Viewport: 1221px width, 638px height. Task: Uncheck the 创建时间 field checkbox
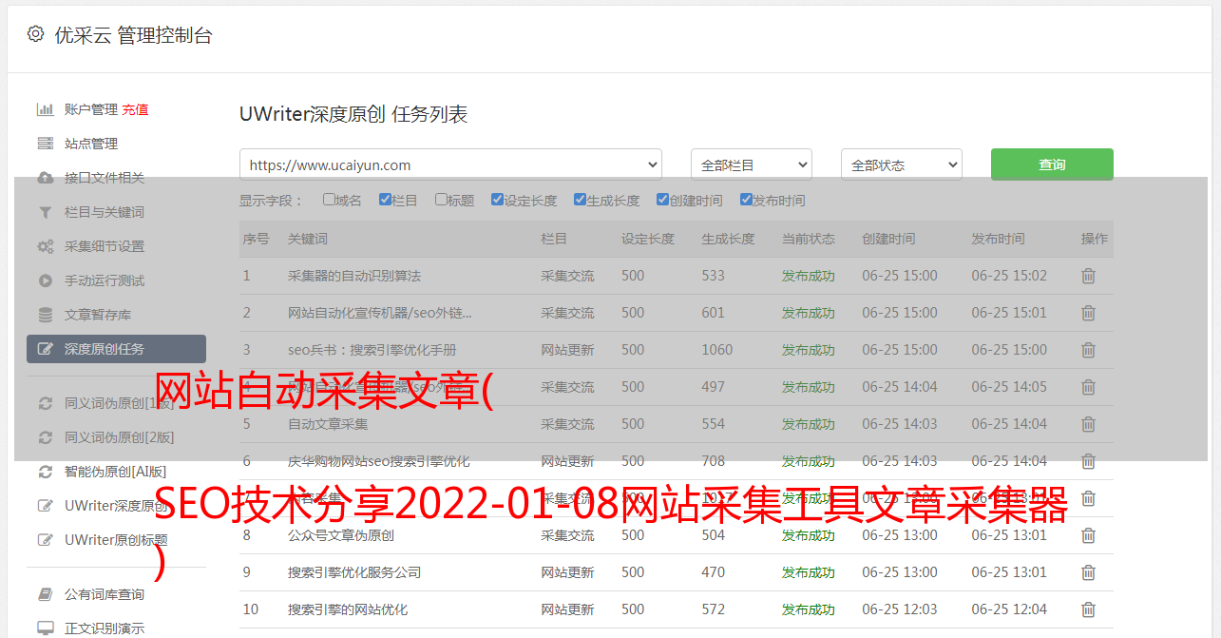click(662, 200)
